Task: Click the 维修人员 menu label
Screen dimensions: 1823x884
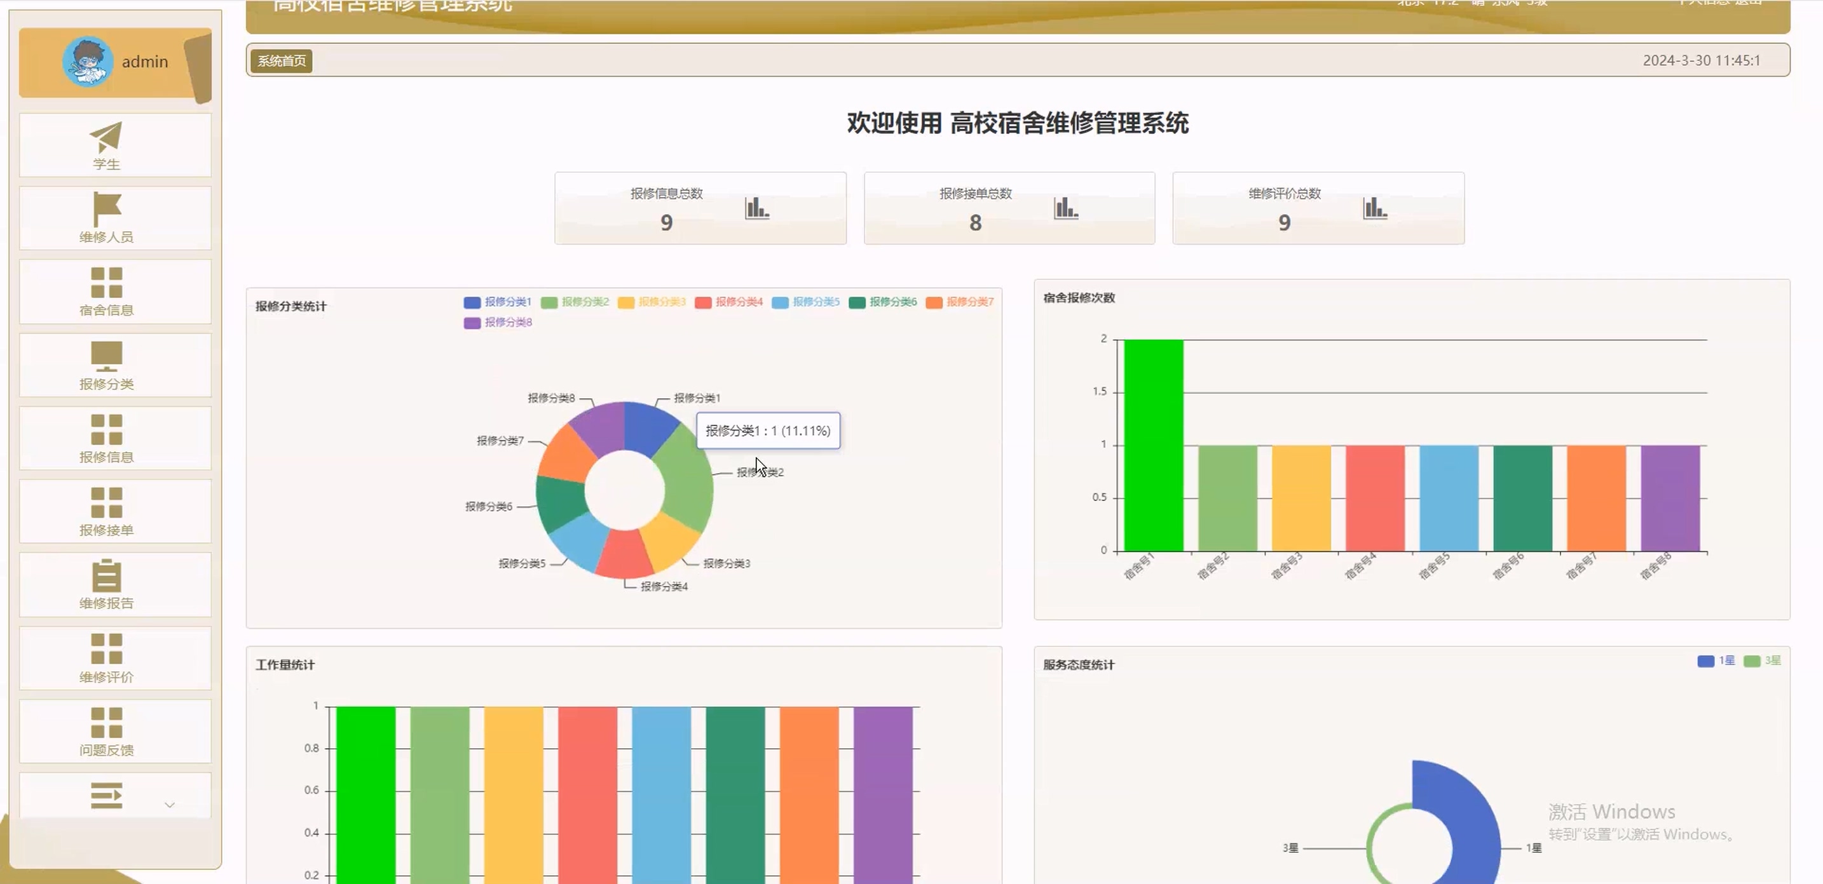Action: click(106, 237)
